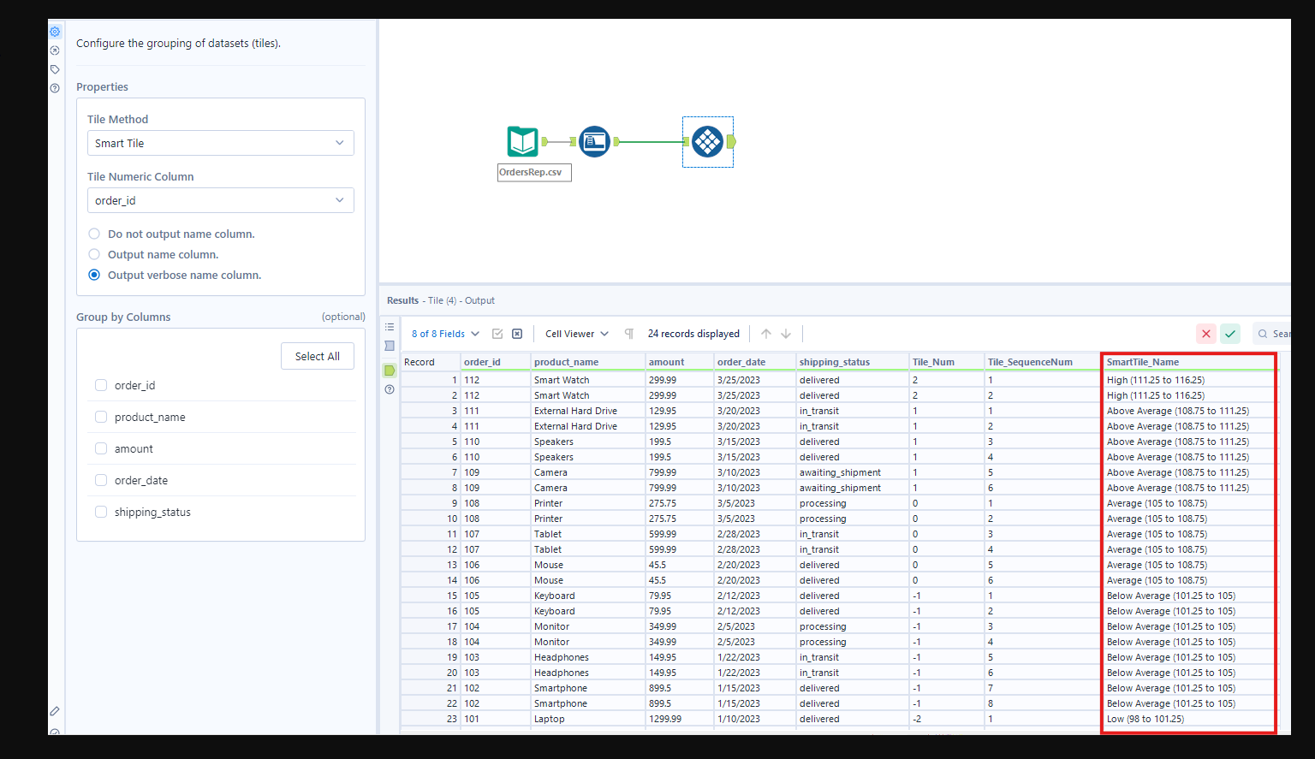1315x759 pixels.
Task: Open the Tile Method dropdown
Action: pos(220,143)
